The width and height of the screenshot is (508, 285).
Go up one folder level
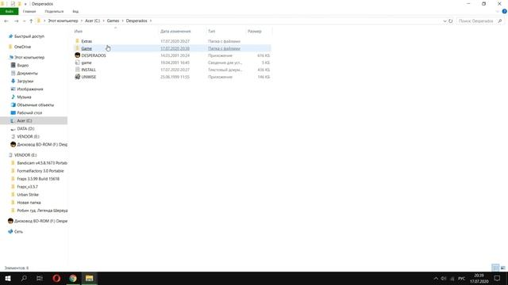tap(31, 21)
